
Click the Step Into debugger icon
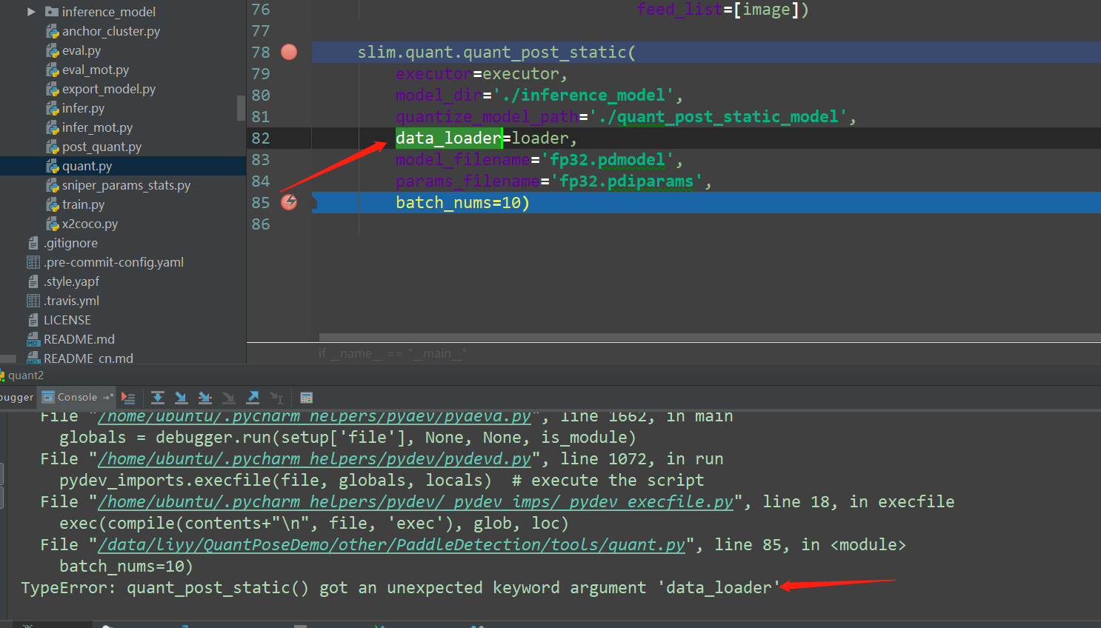181,398
